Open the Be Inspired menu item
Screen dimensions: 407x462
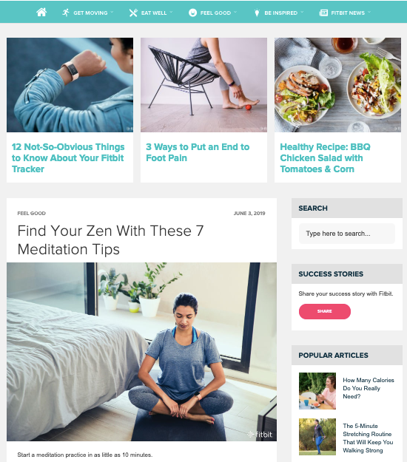[280, 13]
